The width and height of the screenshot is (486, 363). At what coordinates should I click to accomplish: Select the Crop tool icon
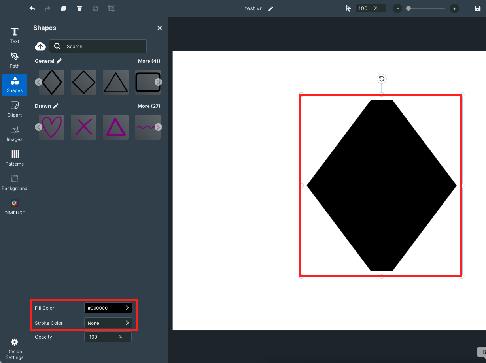[111, 9]
